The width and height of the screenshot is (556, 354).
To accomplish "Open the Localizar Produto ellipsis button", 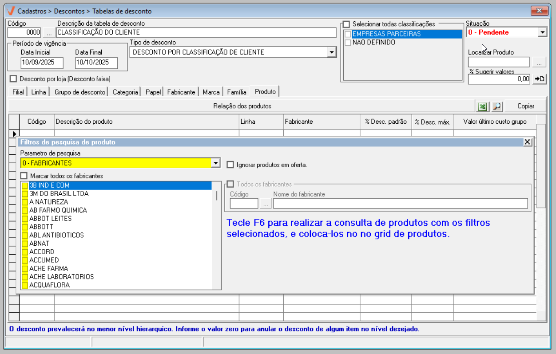I will [539, 63].
